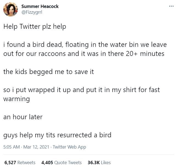This screenshot has width=177, height=168.
Task: View the 6,527 Retweets list
Action: 20,163
